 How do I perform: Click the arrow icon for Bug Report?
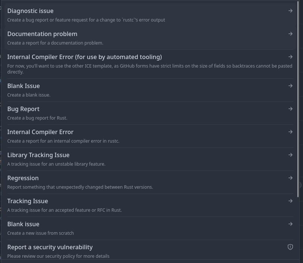coord(290,109)
